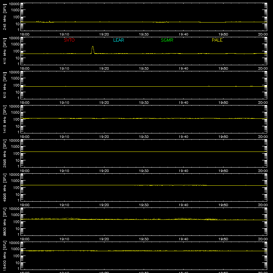Click the 19:40 label under the 610 MHz plot
Viewport: 273px width, 273px height.
pos(184,103)
